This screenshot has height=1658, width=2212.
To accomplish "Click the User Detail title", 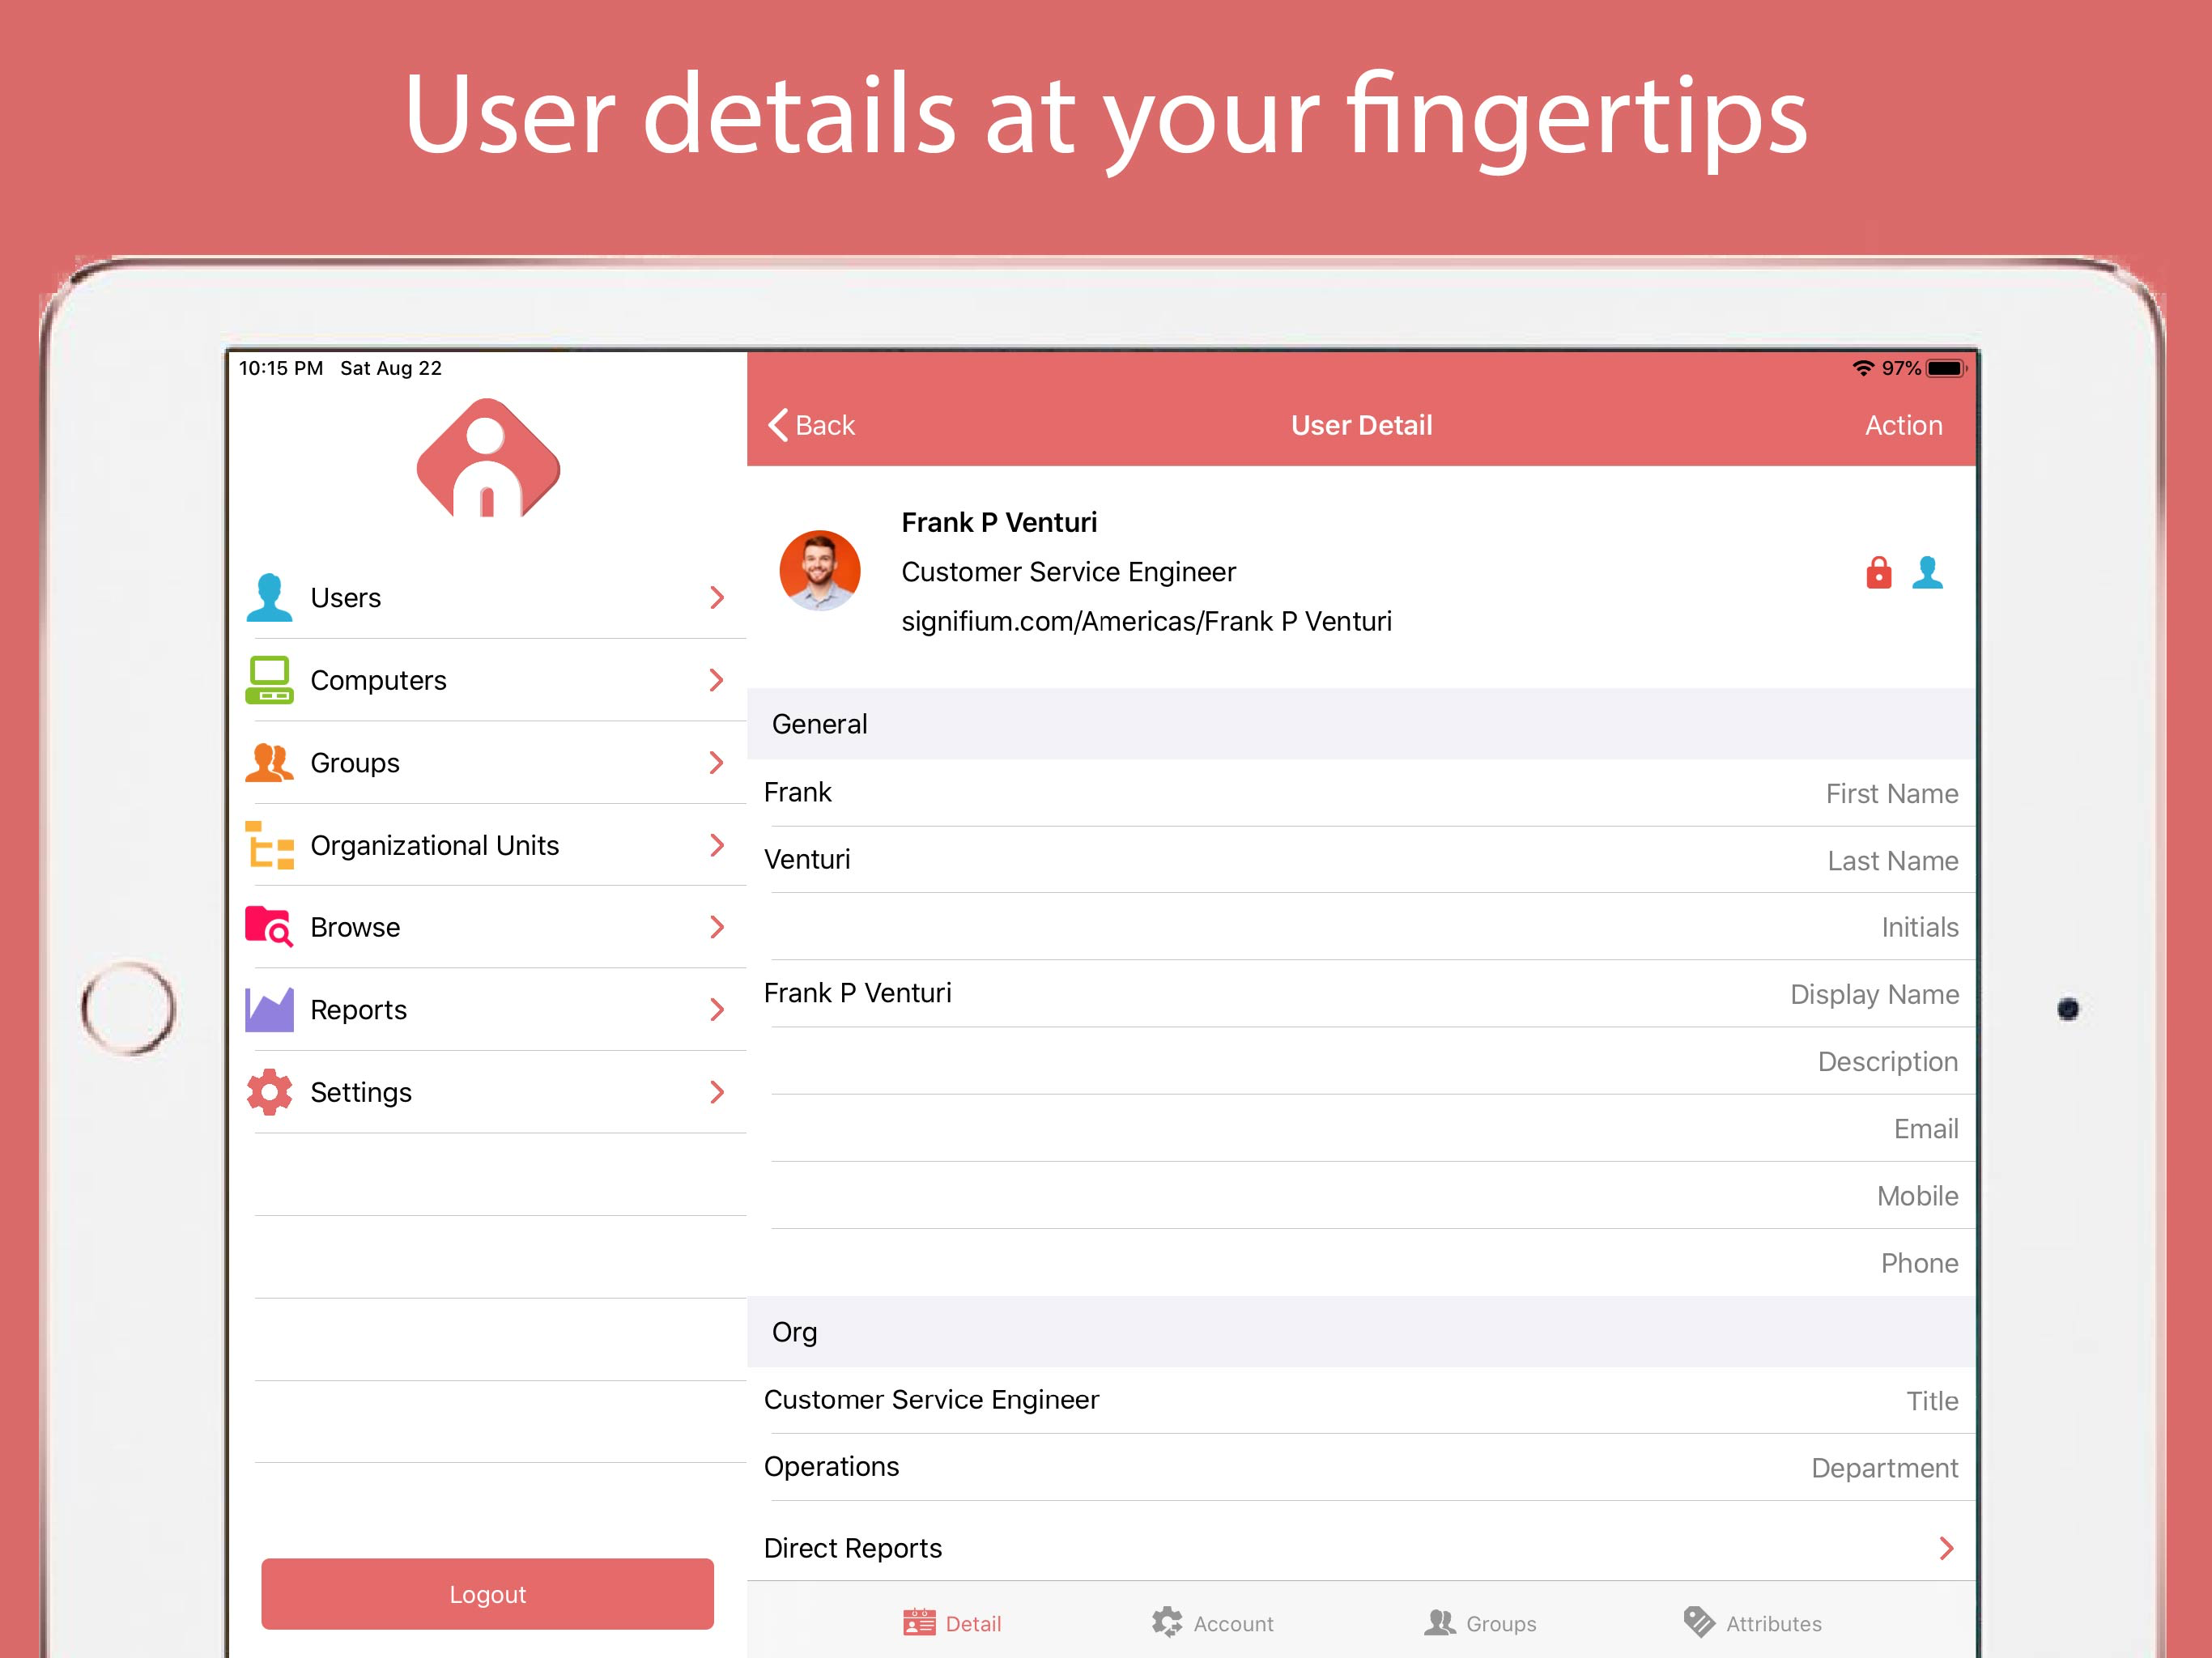I will (x=1362, y=425).
